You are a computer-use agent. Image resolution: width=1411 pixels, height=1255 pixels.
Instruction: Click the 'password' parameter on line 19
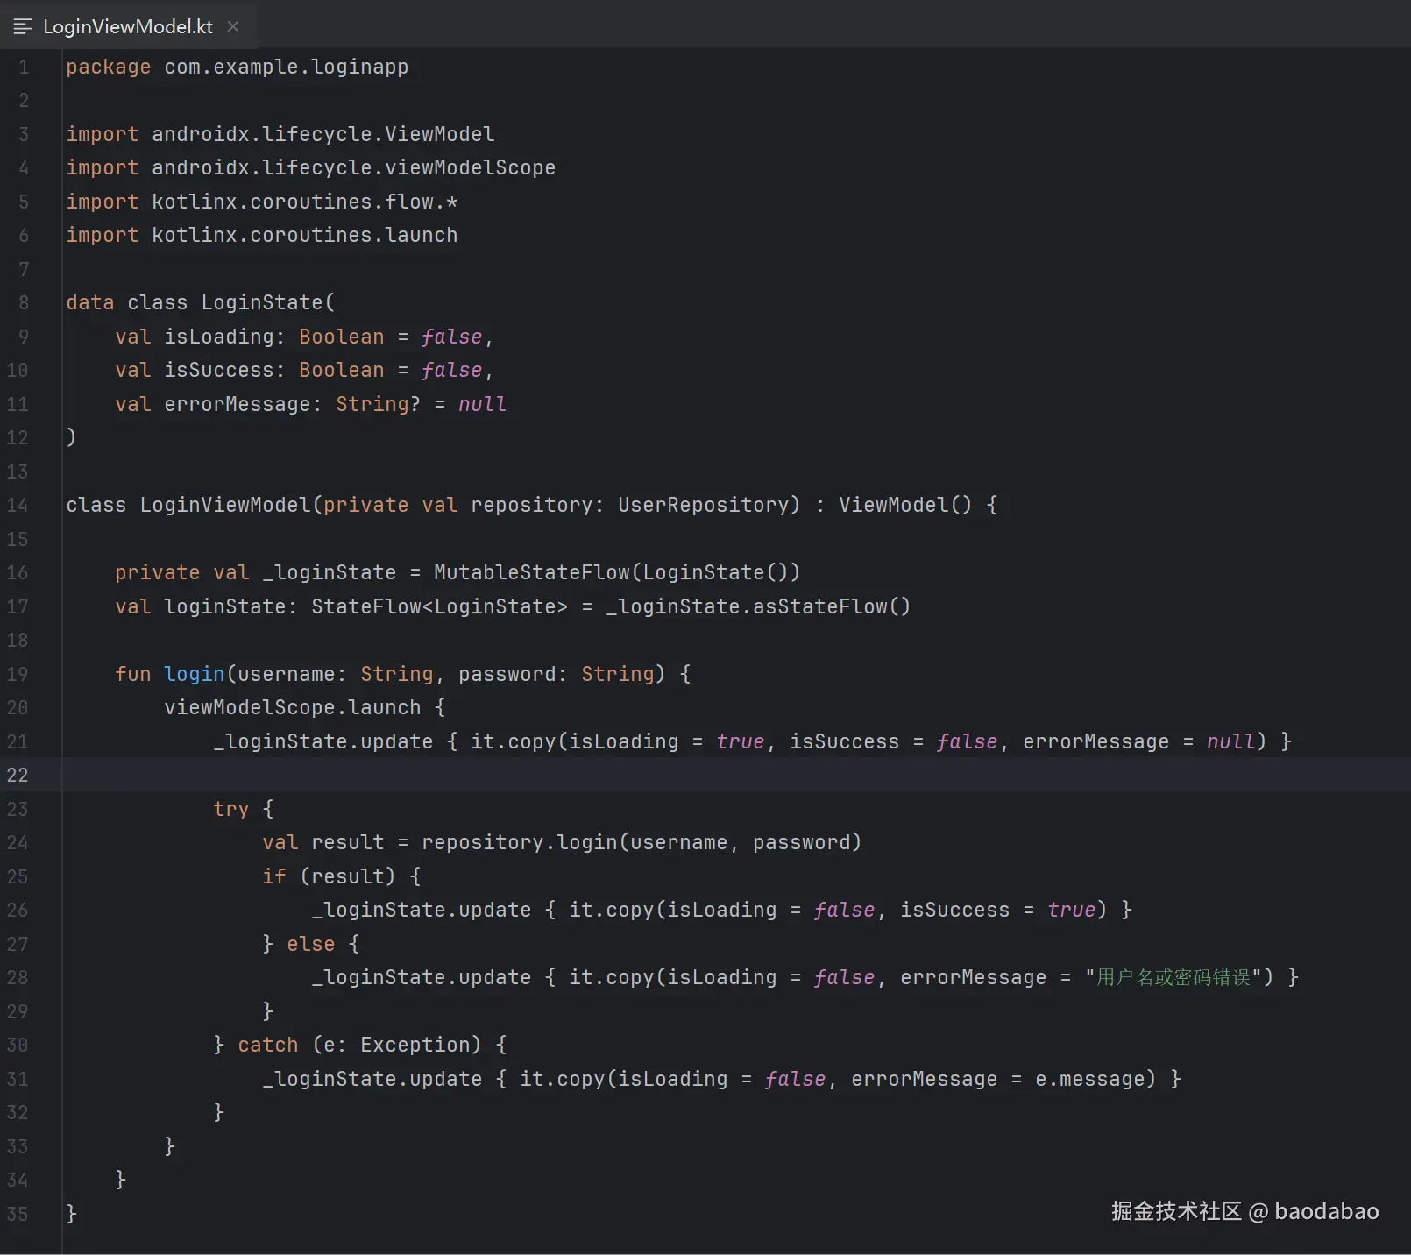(507, 674)
